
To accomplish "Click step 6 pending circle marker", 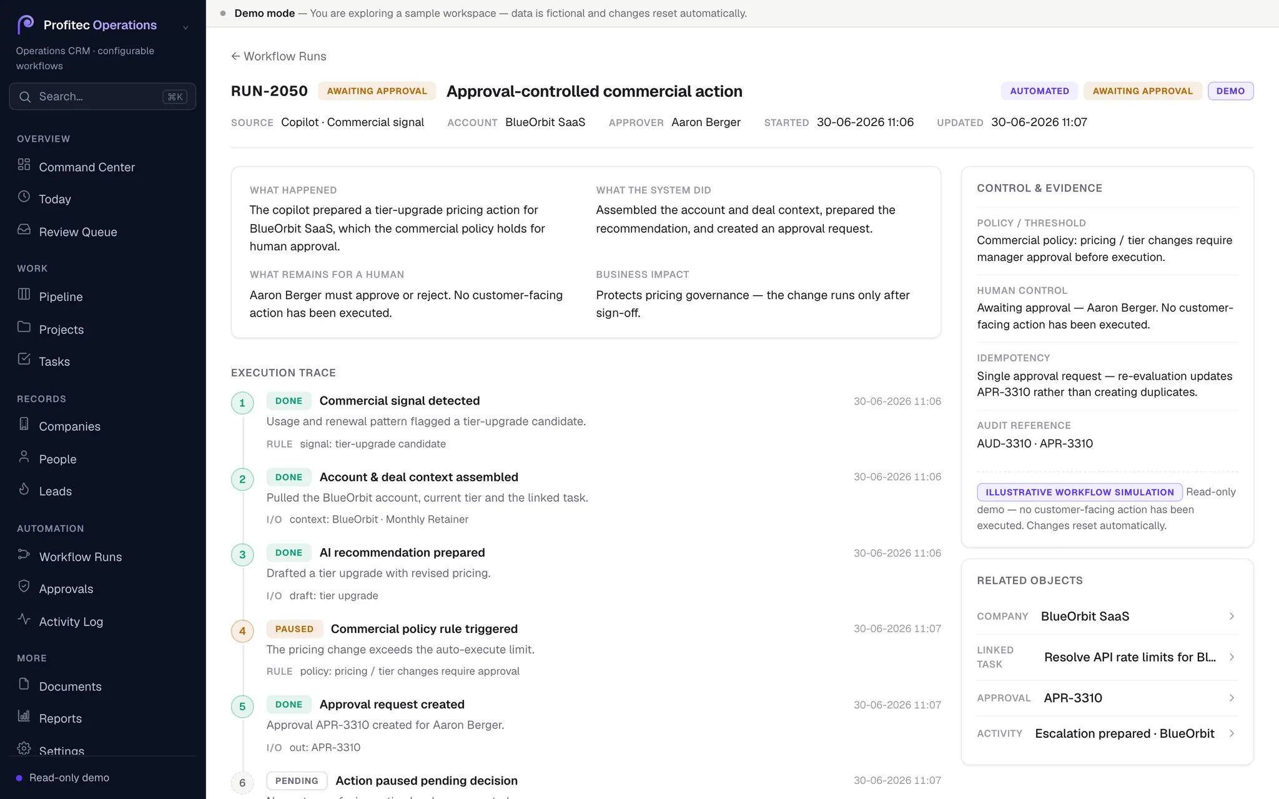I will 242,783.
